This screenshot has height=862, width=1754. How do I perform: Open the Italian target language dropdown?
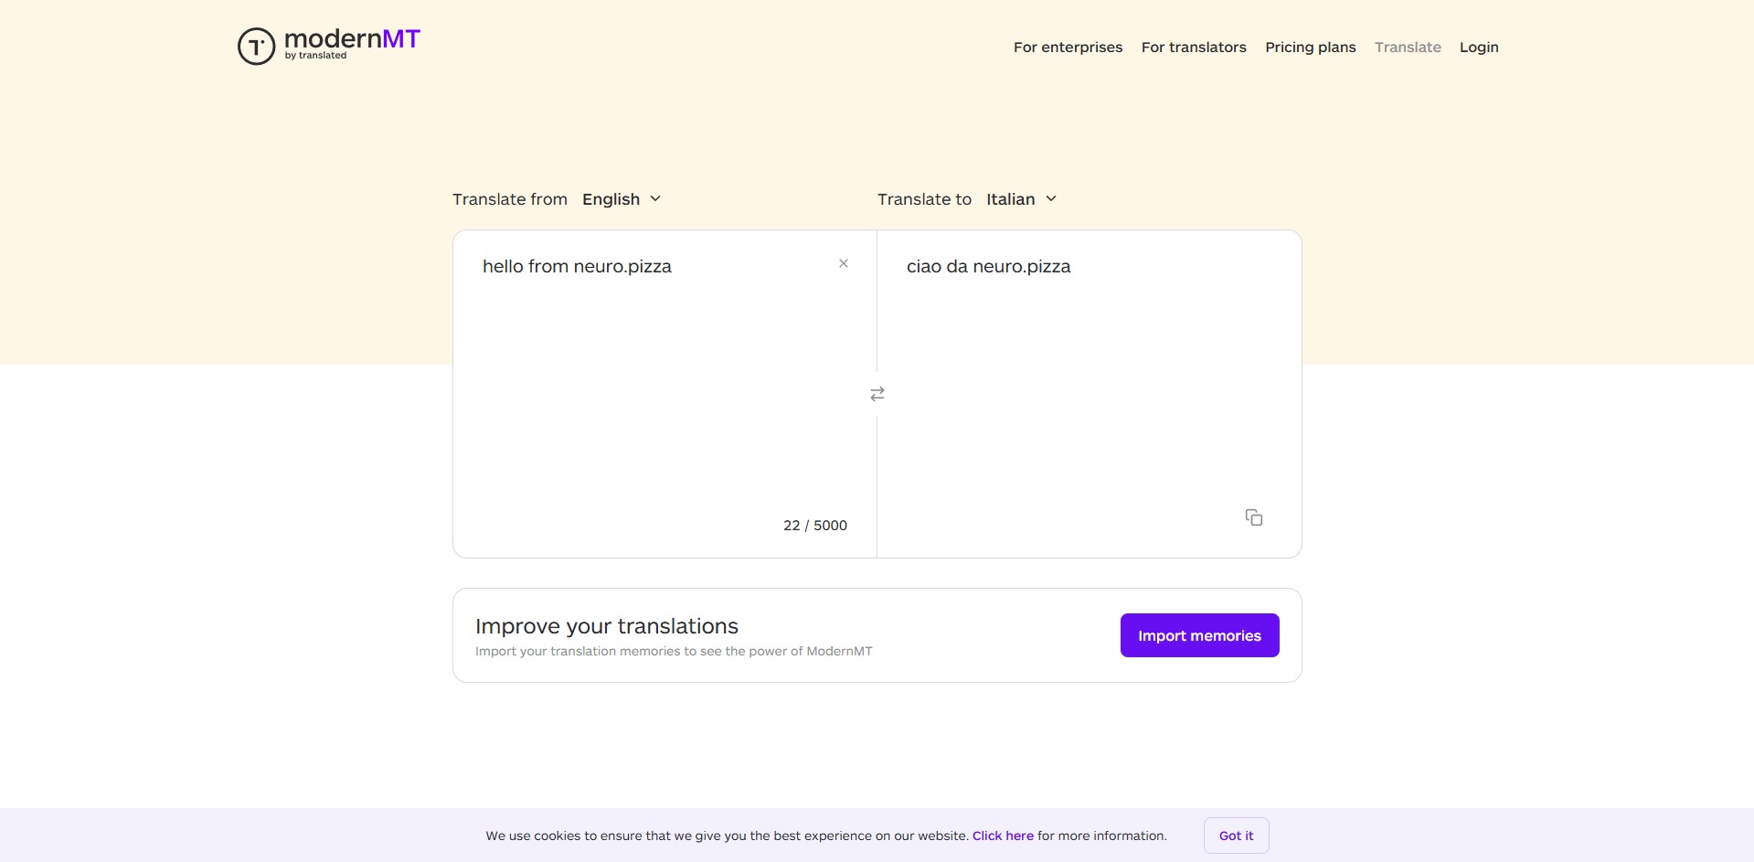[1022, 199]
